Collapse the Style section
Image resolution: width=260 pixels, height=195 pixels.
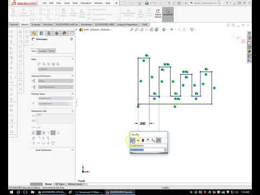point(73,59)
